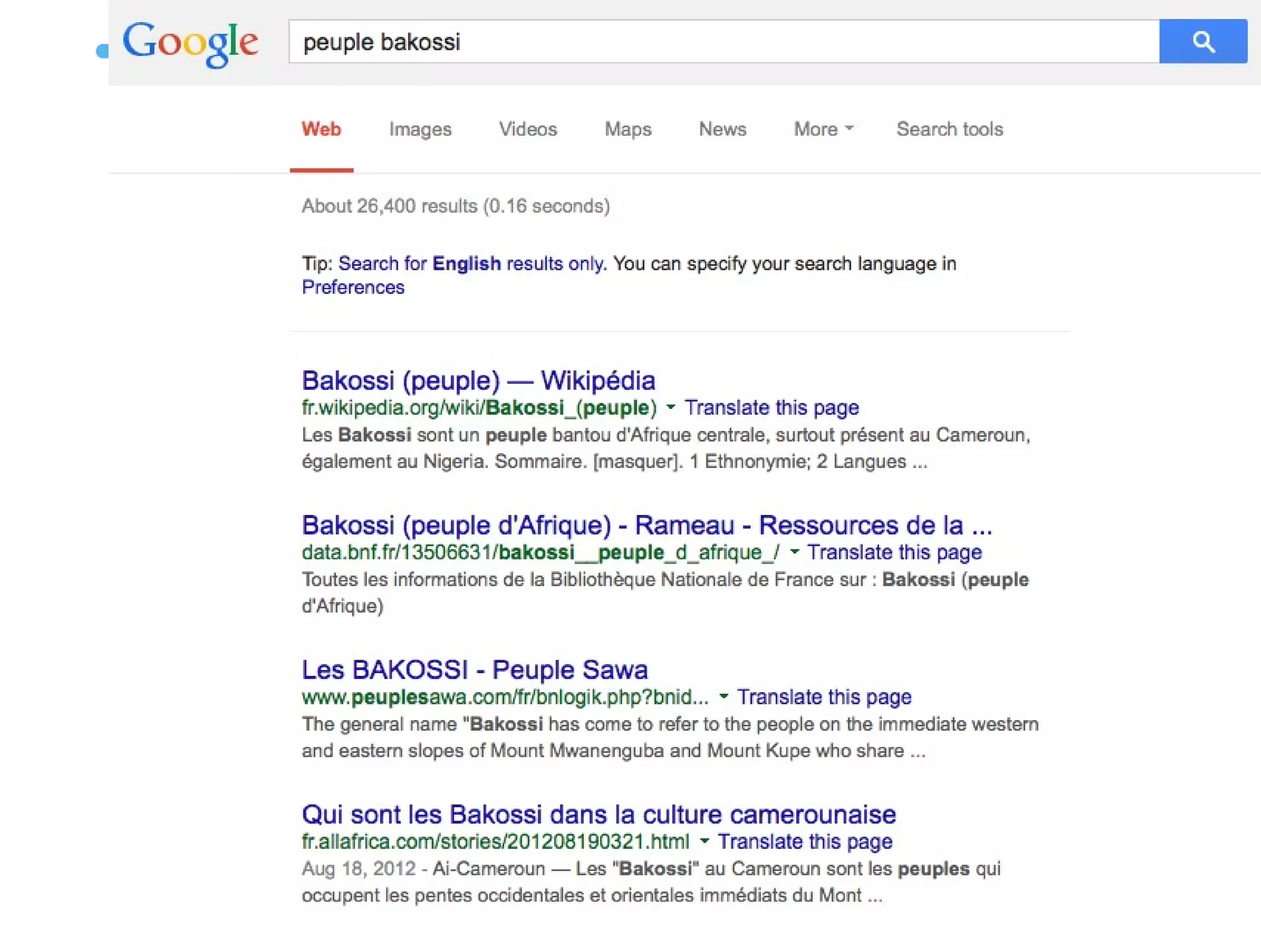Open the News results tab
Screen dimensions: 1261x946
click(722, 129)
